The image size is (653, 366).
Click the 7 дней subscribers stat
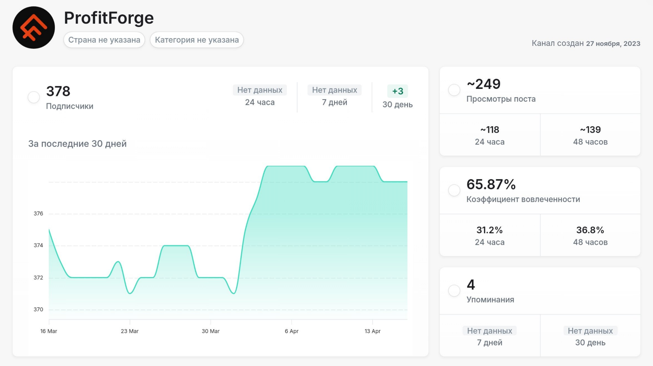(x=334, y=96)
